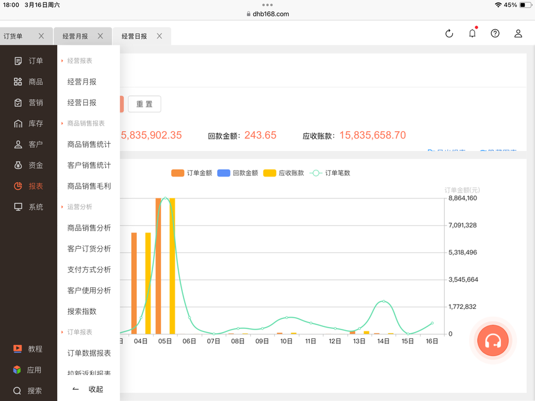Click the 经营报表 section header
This screenshot has width=535, height=401.
80,61
